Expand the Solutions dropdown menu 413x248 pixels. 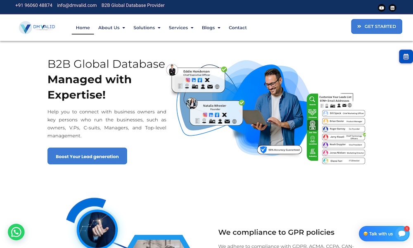click(x=147, y=28)
